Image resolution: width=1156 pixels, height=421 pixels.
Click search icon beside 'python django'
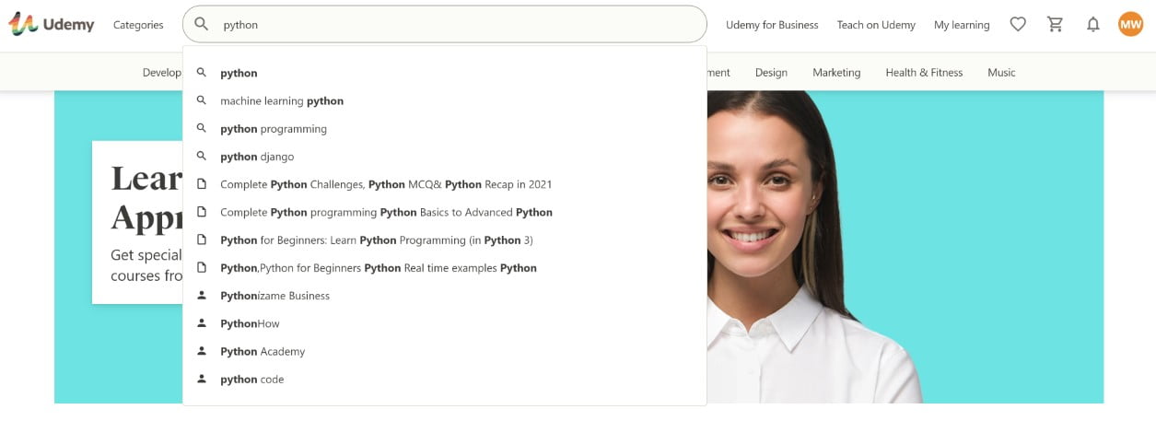point(202,157)
